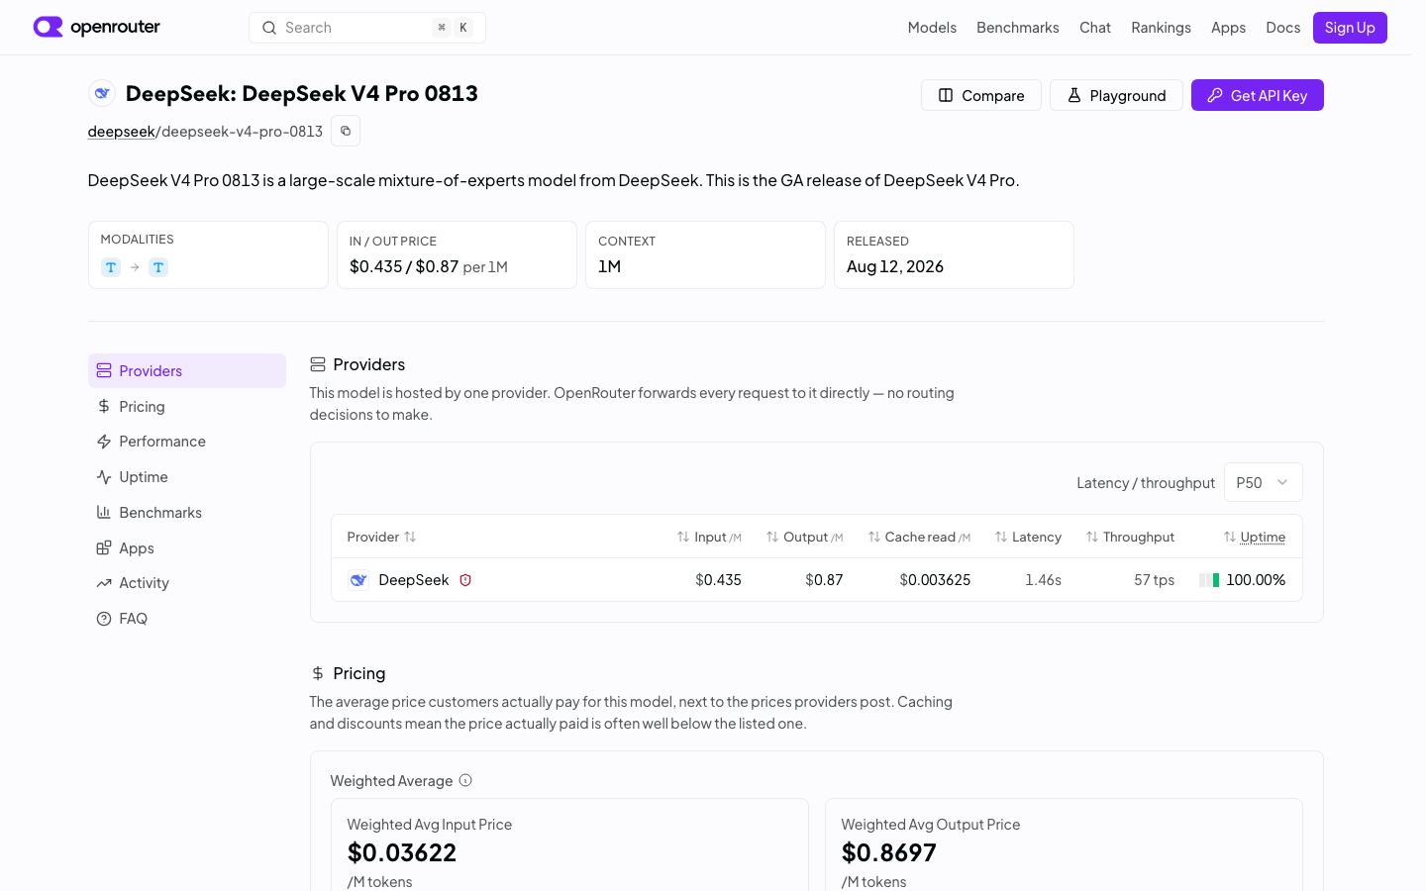
Task: Click the OpenRouter logo
Action: (x=96, y=27)
